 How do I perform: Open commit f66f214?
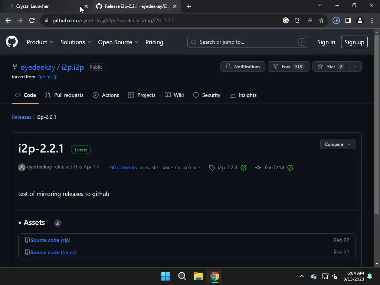tap(274, 168)
